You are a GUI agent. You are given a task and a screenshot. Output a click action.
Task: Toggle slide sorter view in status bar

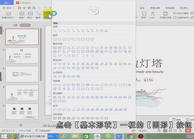170,131
